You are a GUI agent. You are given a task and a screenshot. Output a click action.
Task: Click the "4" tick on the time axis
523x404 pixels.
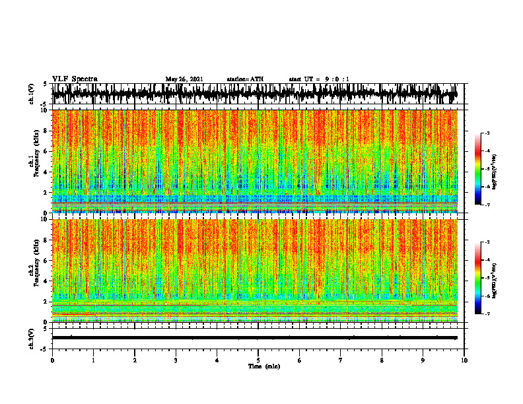[217, 360]
